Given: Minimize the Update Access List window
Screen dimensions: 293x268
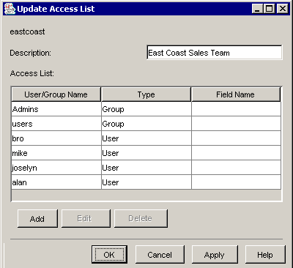Looking at the screenshot, I should pos(257,9).
